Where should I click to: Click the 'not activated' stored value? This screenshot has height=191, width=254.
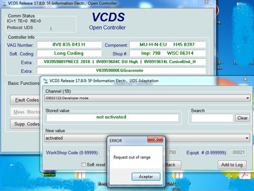click(112, 117)
